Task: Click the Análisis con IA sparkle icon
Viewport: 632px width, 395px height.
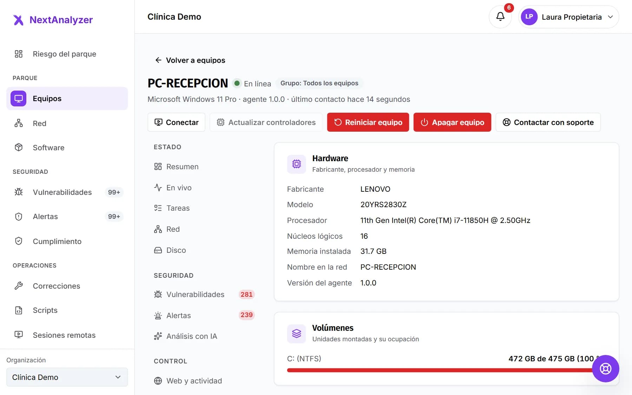Action: click(x=158, y=336)
